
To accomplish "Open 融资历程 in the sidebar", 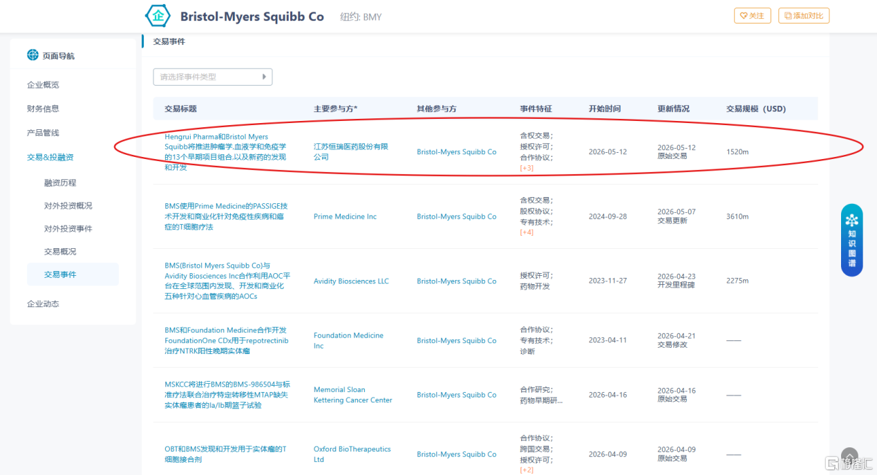I will point(60,183).
